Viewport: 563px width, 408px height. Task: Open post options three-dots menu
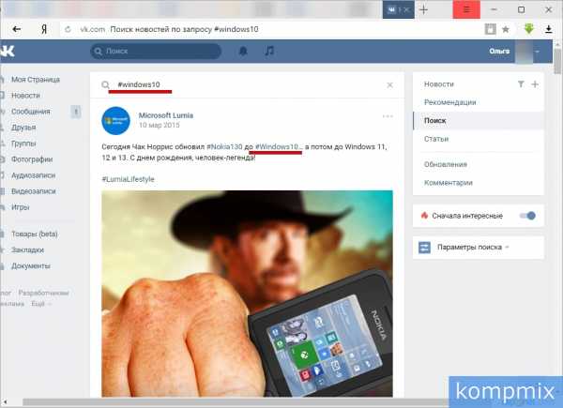click(388, 116)
